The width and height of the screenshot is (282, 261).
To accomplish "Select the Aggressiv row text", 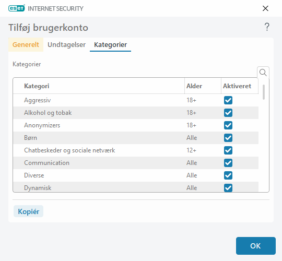I will click(x=38, y=100).
